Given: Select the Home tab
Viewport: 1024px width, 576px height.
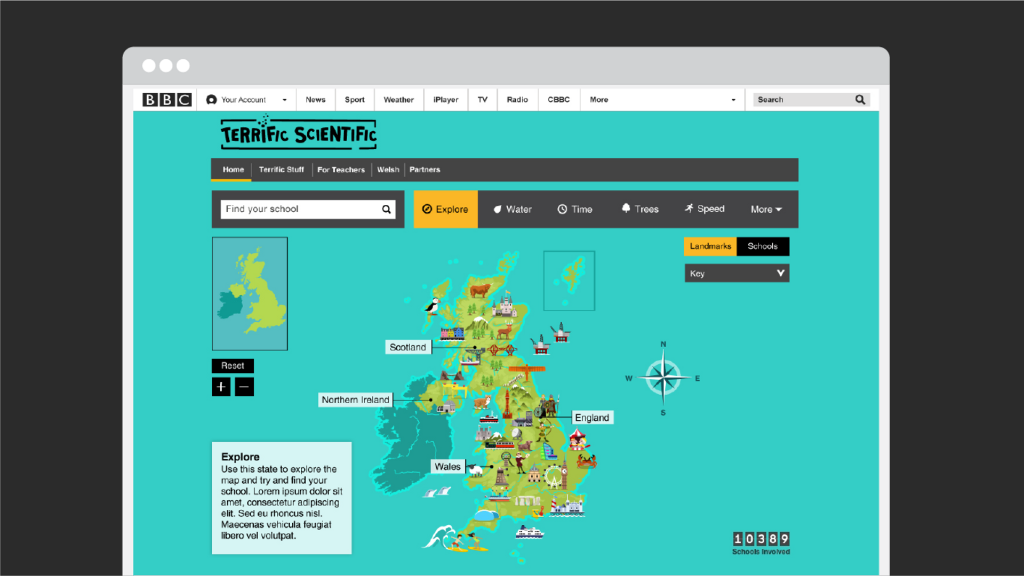Looking at the screenshot, I should 233,170.
